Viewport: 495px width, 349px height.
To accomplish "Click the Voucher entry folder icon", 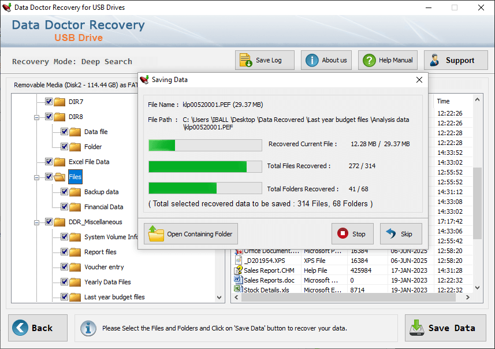I will click(75, 267).
